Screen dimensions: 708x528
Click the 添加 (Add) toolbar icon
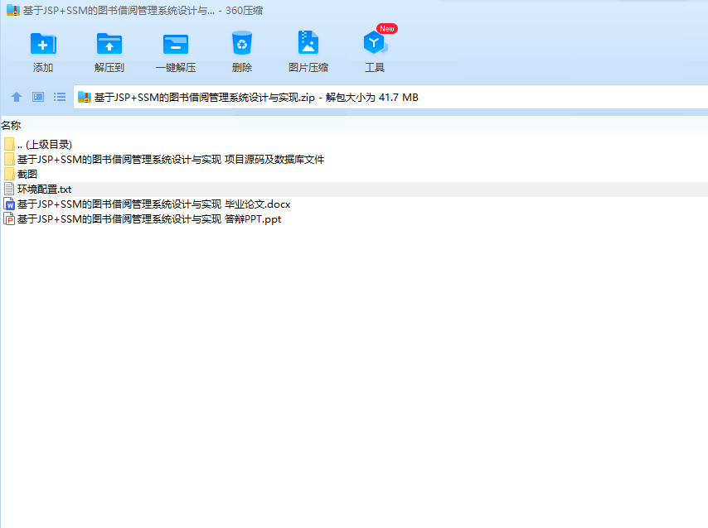tap(43, 44)
